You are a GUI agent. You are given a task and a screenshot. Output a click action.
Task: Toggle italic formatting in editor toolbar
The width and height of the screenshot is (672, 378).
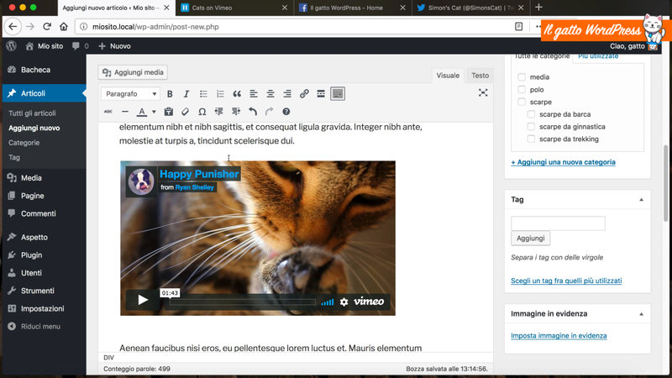(x=186, y=94)
